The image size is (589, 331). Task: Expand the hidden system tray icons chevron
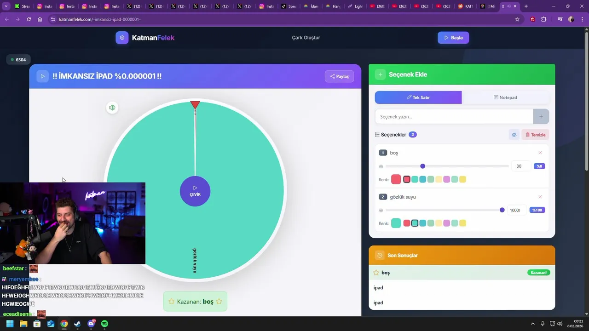533,324
